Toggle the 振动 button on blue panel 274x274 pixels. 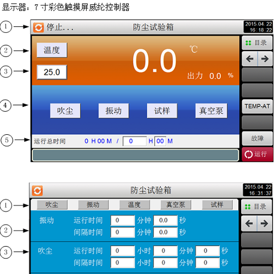pos(113,111)
